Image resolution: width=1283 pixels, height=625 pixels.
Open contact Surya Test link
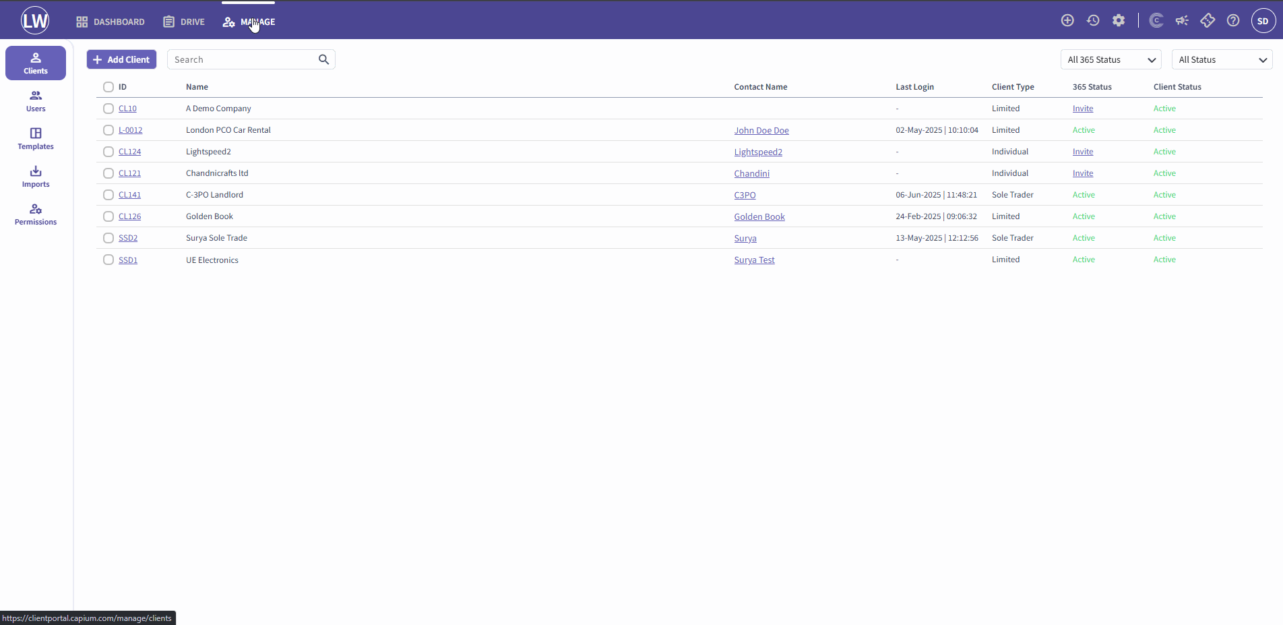754,260
